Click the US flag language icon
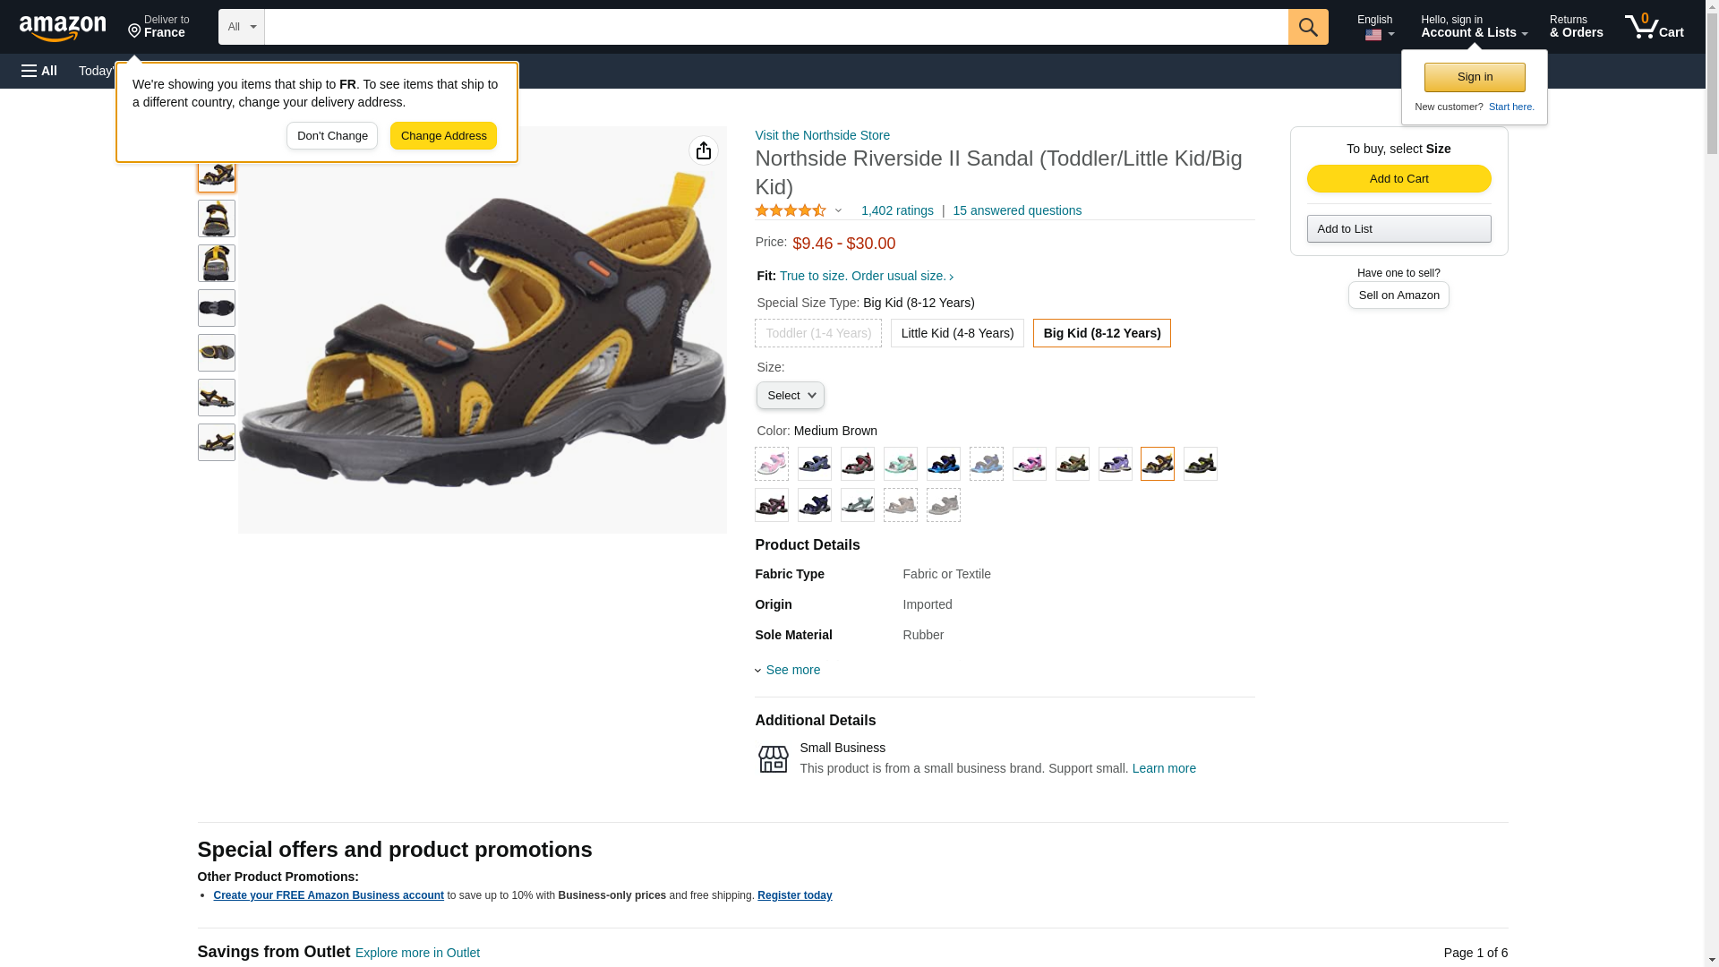Image resolution: width=1719 pixels, height=967 pixels. click(x=1373, y=35)
